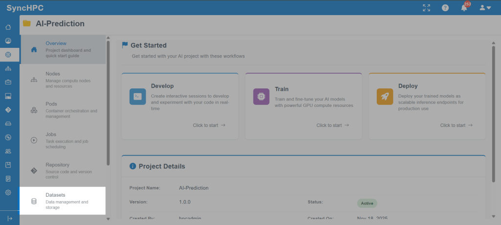Open the users group icon in left rail
Image resolution: width=501 pixels, height=225 pixels.
[x=8, y=151]
